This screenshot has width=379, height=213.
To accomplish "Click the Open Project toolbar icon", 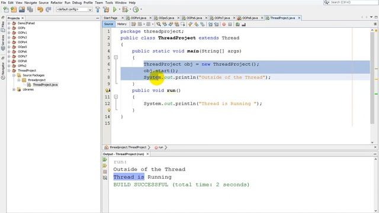I will [x=22, y=9].
